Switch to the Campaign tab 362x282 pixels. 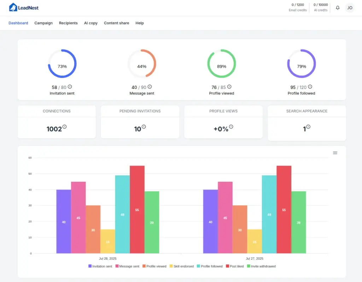[43, 23]
